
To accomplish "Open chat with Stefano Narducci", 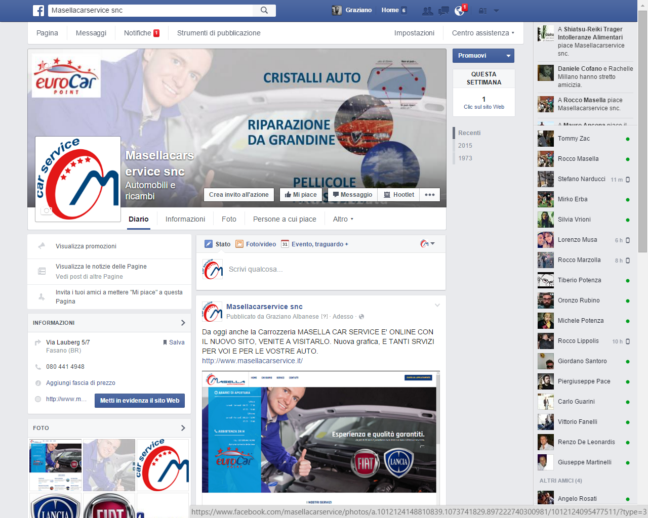I will point(584,179).
